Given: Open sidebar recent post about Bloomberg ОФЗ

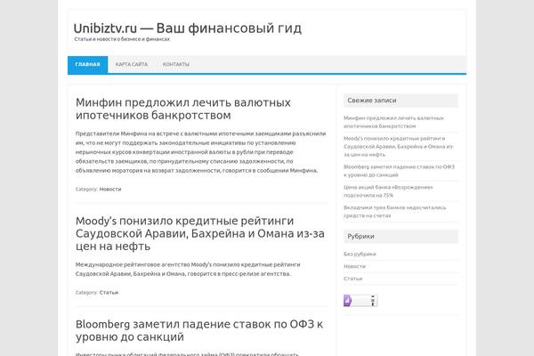Looking at the screenshot, I should [399, 171].
